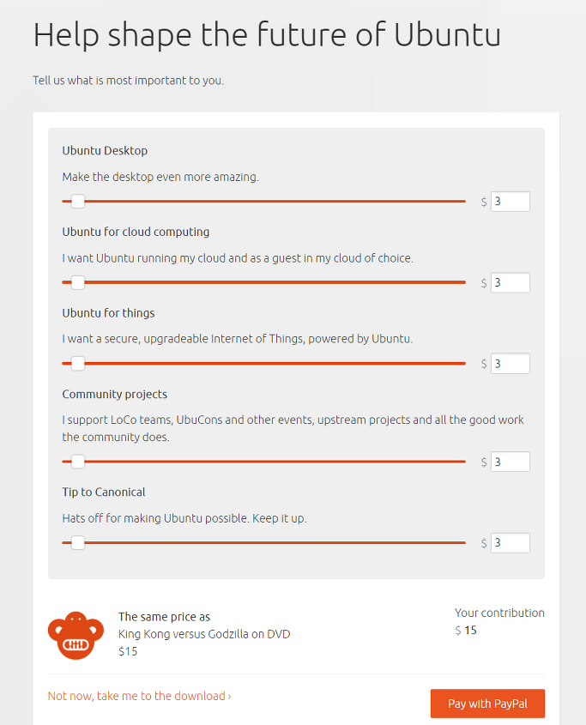Image resolution: width=586 pixels, height=725 pixels.
Task: Click the cloud computing slider handle
Action: coord(78,282)
